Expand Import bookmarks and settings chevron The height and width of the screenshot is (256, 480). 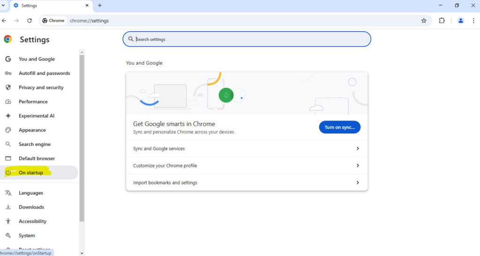coord(358,182)
